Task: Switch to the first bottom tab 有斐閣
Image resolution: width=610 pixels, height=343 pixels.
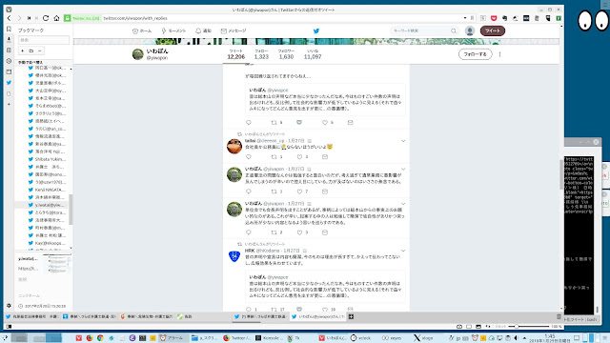Action: pos(32,316)
